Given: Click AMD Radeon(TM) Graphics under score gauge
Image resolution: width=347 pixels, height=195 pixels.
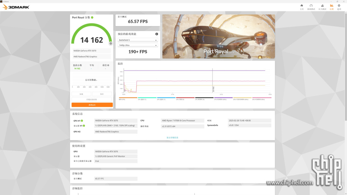Looking at the screenshot, I should (92, 57).
